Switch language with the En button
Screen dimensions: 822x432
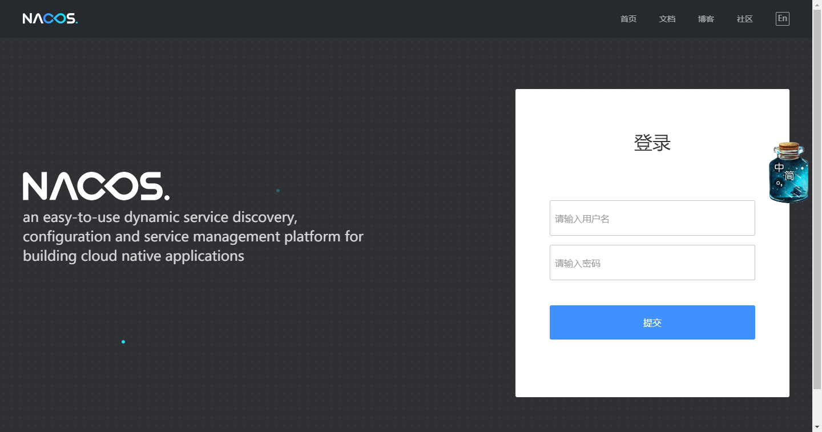pyautogui.click(x=783, y=19)
